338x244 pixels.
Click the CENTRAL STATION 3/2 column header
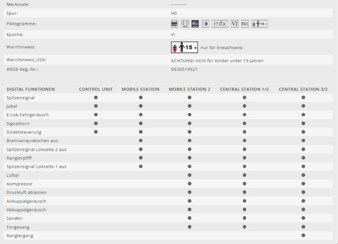click(x=303, y=89)
